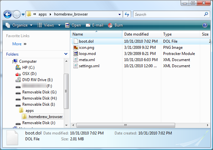Click the file list scroll left arrow
This screenshot has height=150, width=213.
point(73,125)
